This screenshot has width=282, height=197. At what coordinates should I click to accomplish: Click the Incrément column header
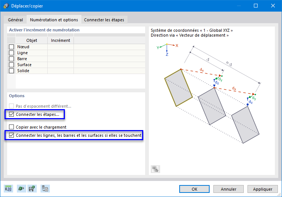61,40
